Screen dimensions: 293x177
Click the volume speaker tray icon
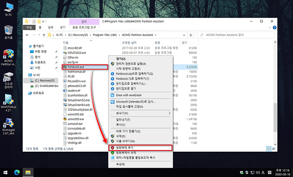tap(258, 173)
